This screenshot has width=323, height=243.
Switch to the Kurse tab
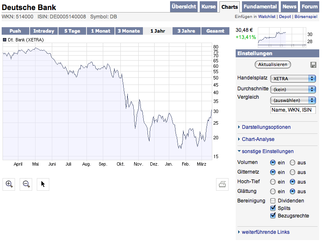(x=209, y=7)
